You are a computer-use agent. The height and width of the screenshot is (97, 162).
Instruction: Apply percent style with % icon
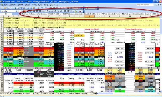pos(50,11)
